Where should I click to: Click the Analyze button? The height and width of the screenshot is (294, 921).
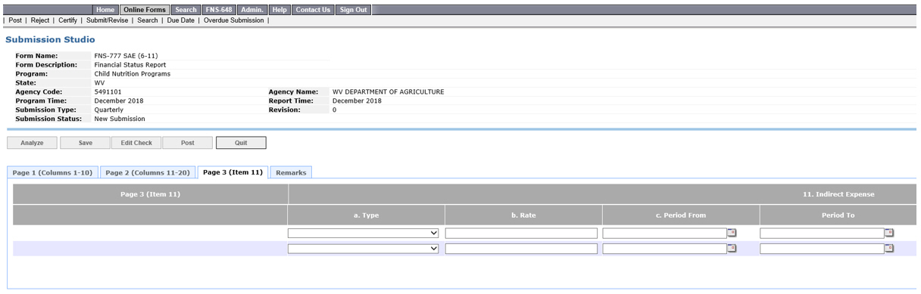pyautogui.click(x=32, y=142)
